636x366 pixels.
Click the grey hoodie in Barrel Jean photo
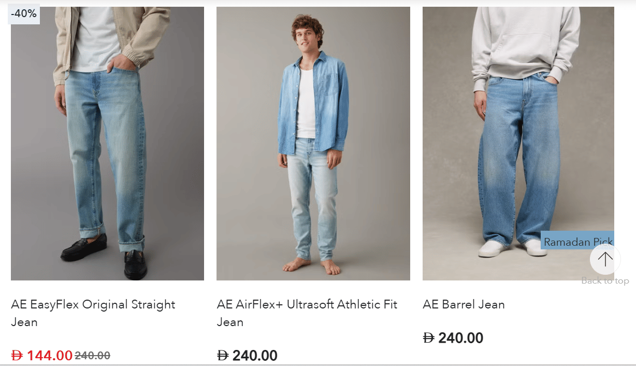click(x=525, y=41)
